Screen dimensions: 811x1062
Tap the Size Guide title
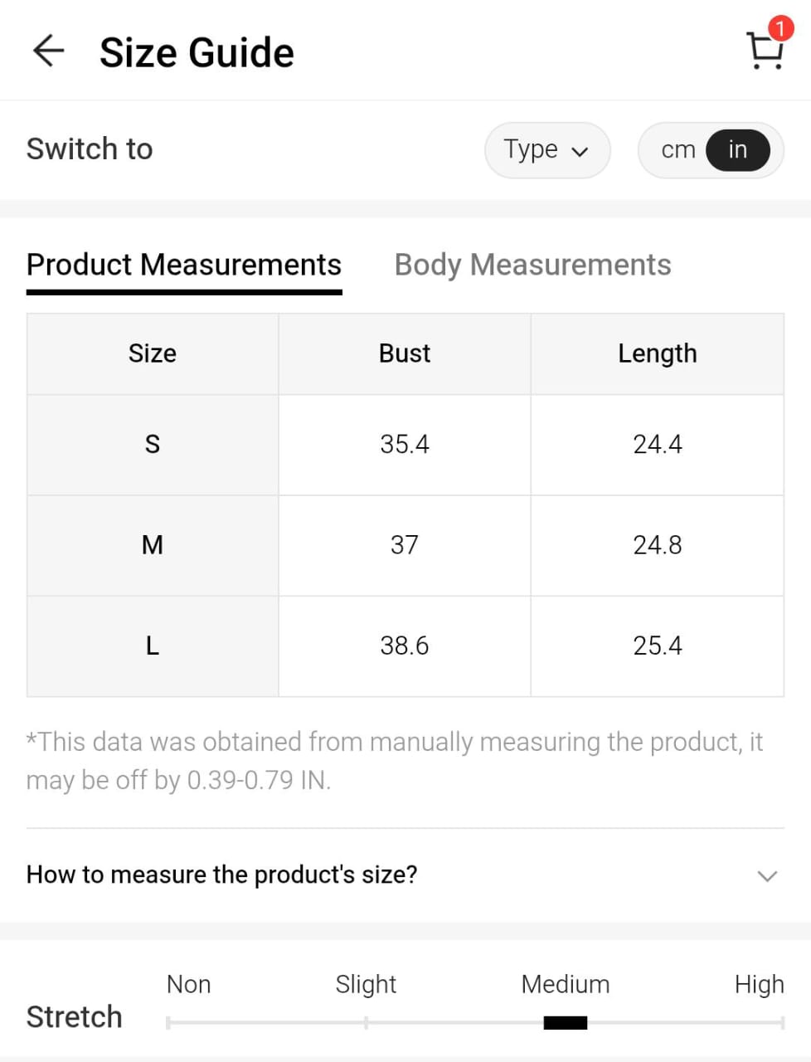click(x=197, y=52)
